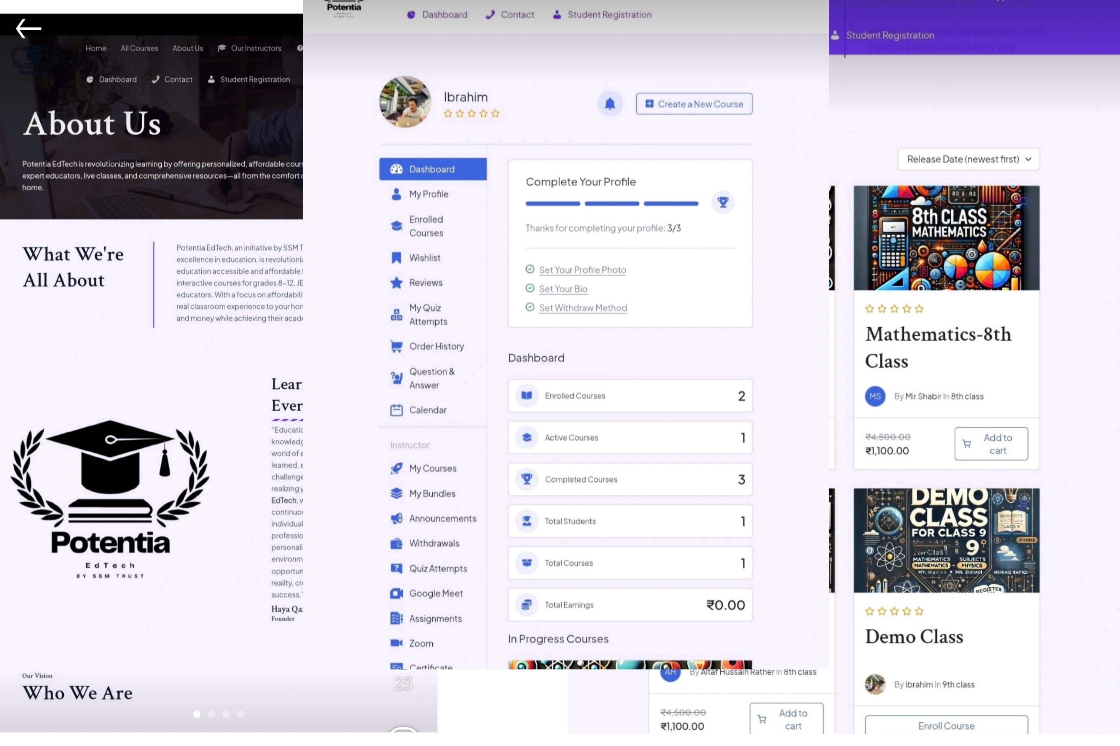Click the back arrow icon
Screen dimensions: 1120x746
pyautogui.click(x=28, y=28)
